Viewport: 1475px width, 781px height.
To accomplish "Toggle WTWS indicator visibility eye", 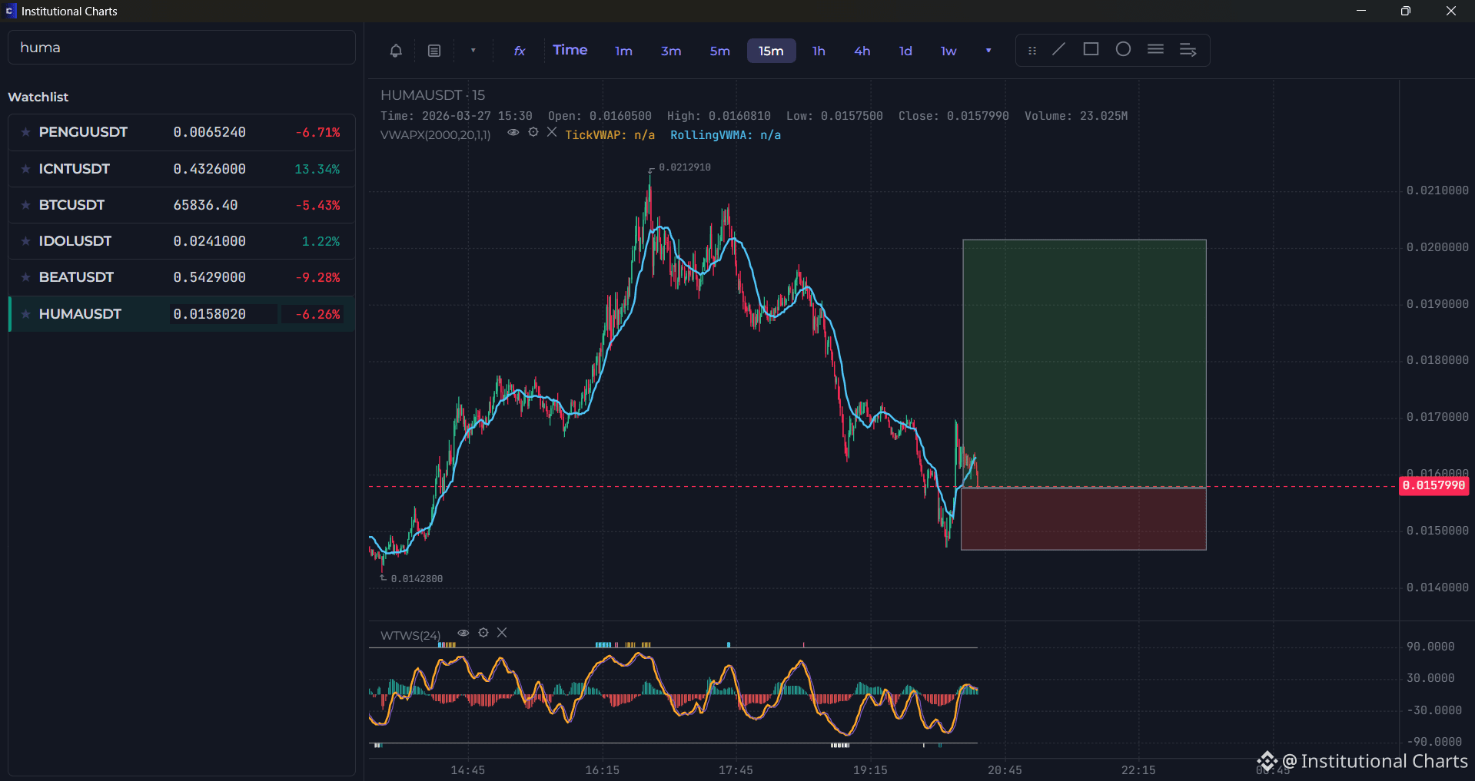I will (463, 633).
